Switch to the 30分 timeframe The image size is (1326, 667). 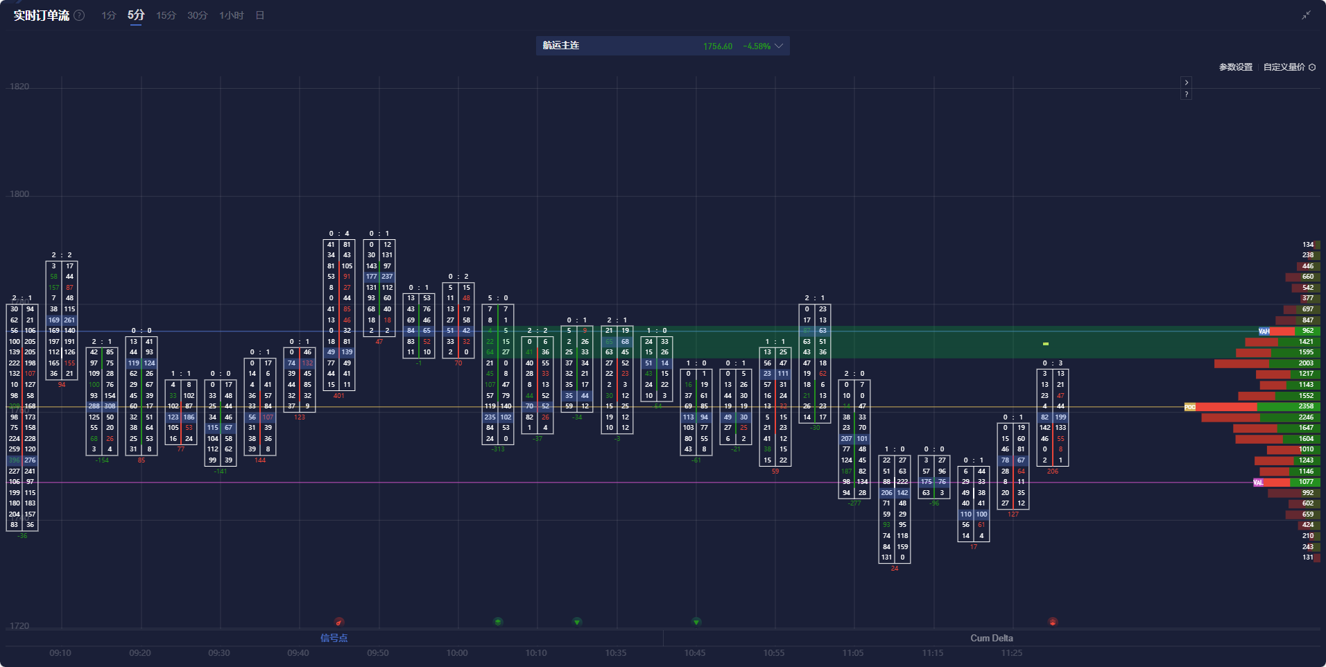click(x=197, y=15)
